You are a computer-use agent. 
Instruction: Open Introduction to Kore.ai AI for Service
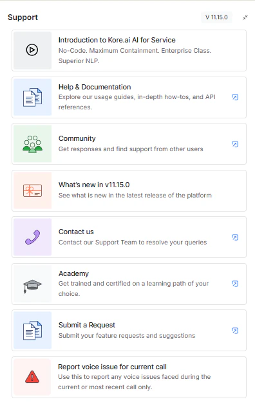pos(117,40)
